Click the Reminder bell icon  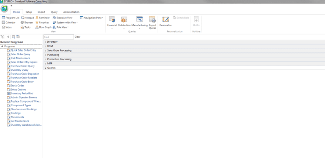coord(37,18)
